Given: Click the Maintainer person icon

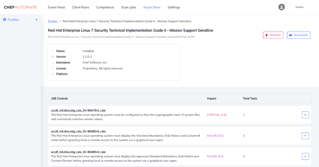Looking at the screenshot, I should (x=53, y=63).
